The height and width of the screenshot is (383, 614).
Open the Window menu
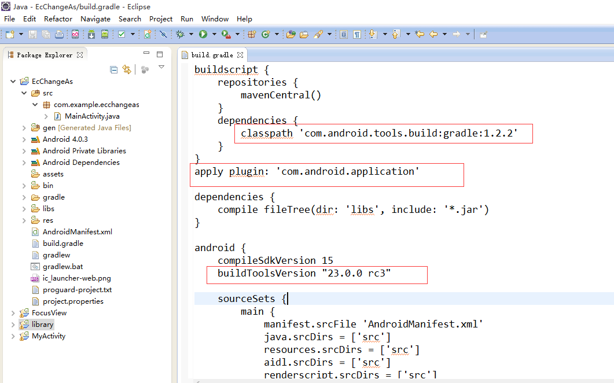(x=215, y=19)
